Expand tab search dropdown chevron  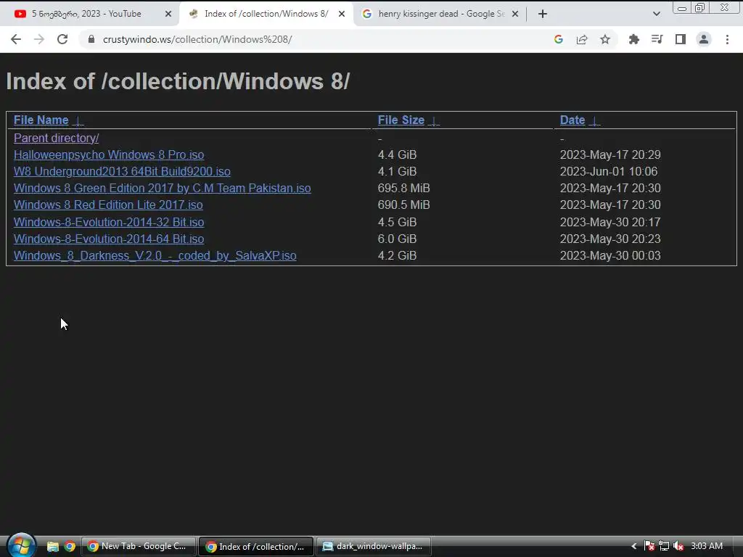click(x=656, y=15)
